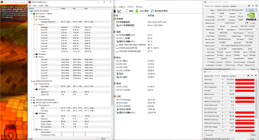This screenshot has height=140, width=259.
Task: Click the Memory Used sensor graph
Action: [245, 94]
